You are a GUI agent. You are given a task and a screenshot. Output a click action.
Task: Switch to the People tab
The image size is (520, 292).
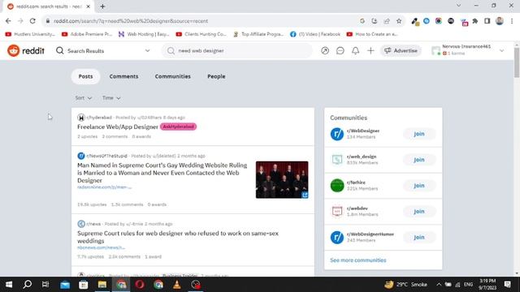click(216, 76)
